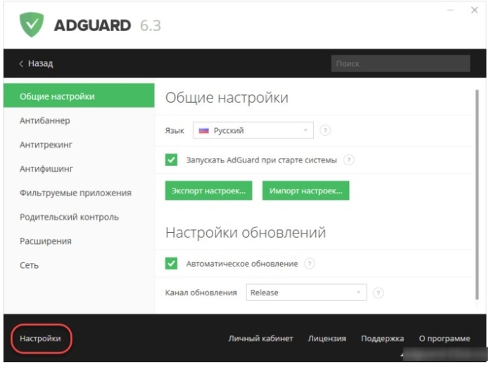Click the settings panel vertical scrollbar
492x365 pixels.
pyautogui.click(x=477, y=194)
